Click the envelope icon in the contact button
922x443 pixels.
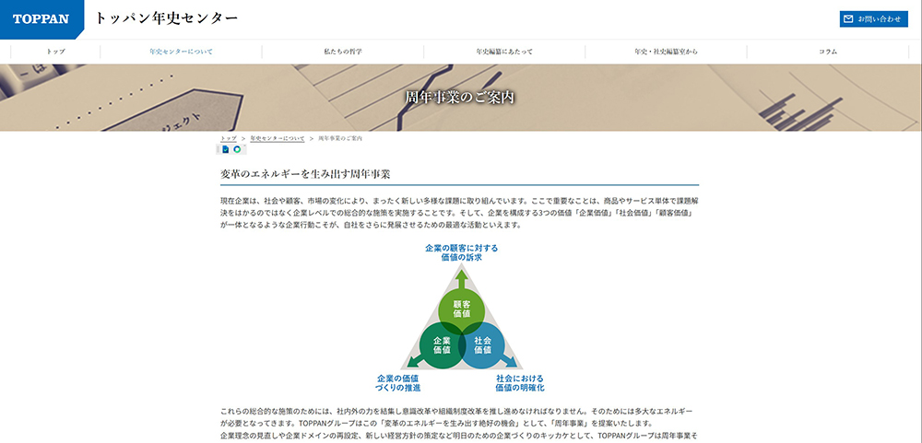tap(848, 18)
